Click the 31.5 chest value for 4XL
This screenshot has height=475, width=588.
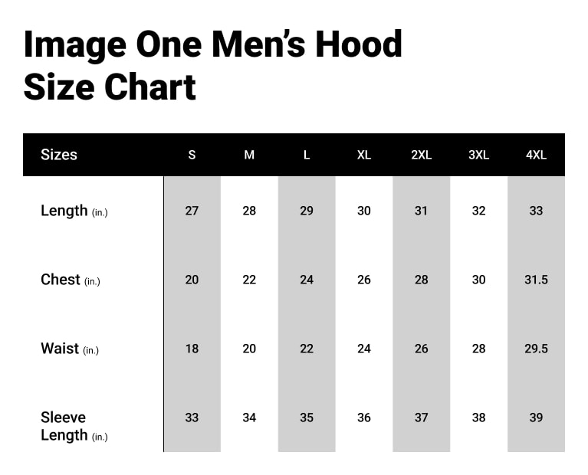[x=536, y=280]
